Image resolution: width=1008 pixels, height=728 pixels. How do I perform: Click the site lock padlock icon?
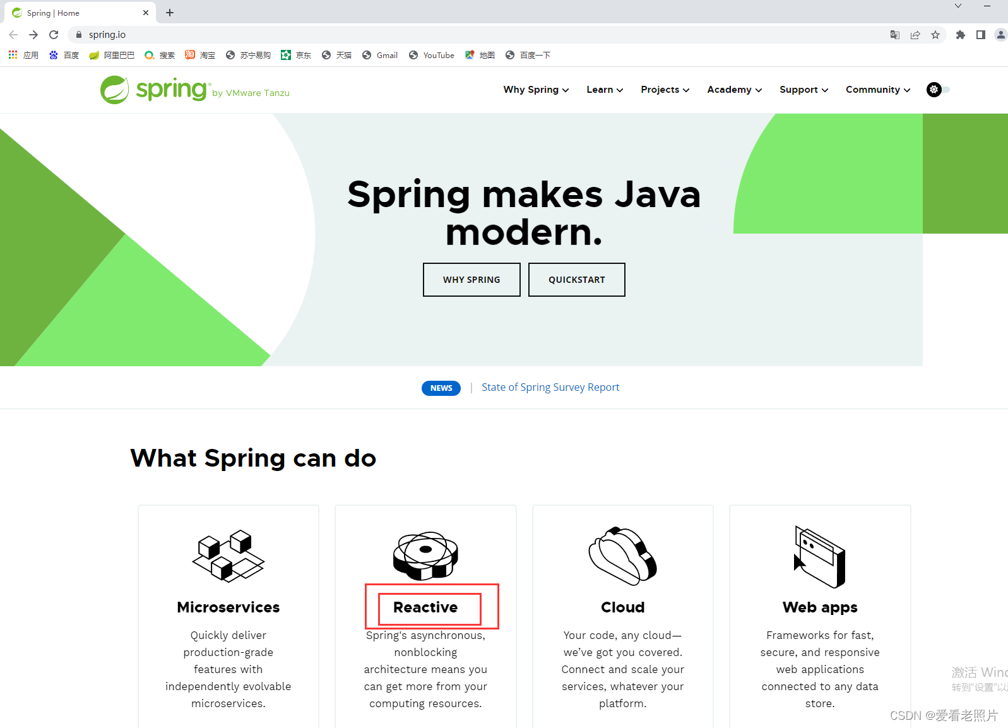click(79, 35)
